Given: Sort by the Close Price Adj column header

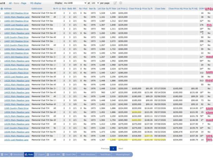Looking at the screenshot, I should [176, 8].
